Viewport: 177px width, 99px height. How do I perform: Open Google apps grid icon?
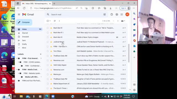[x=122, y=15]
